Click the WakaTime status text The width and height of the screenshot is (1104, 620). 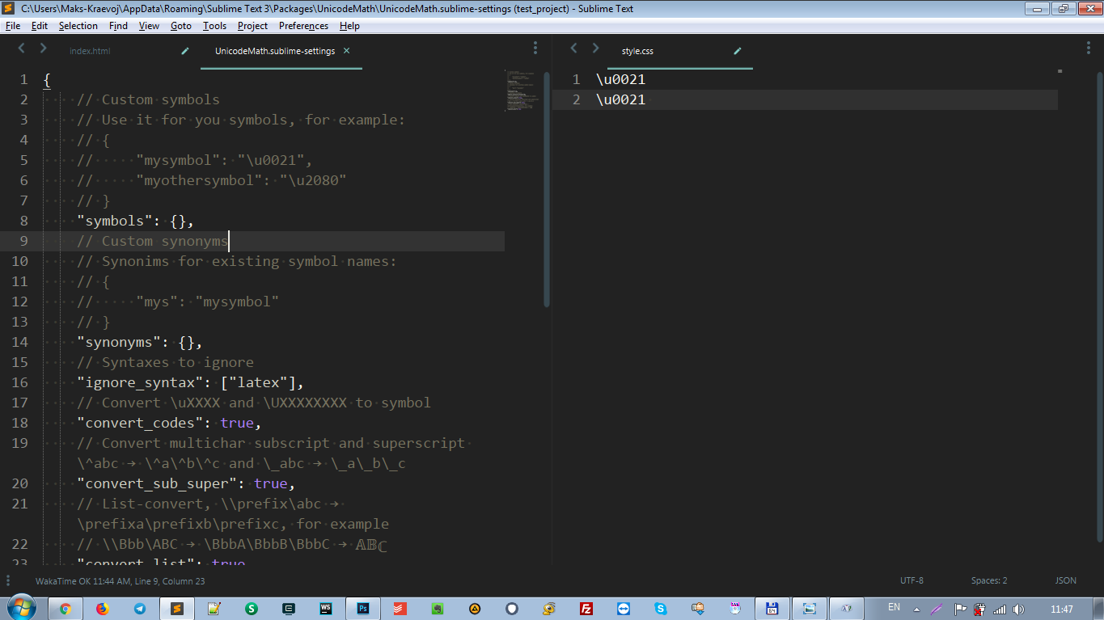coord(120,580)
